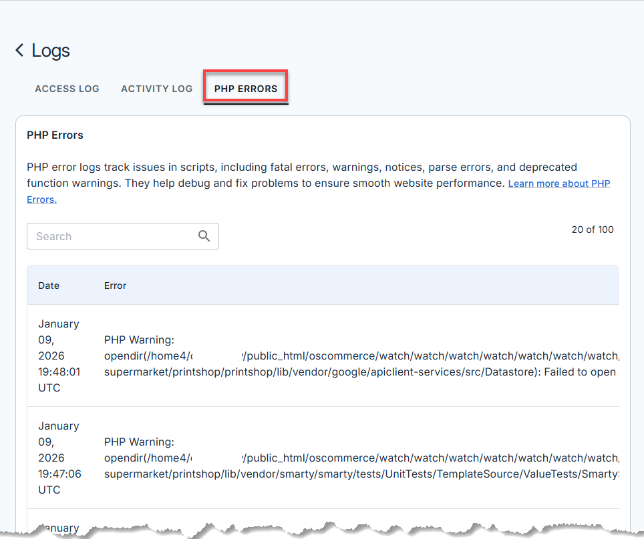This screenshot has width=644, height=539.
Task: Click the Logs heading
Action: (51, 50)
